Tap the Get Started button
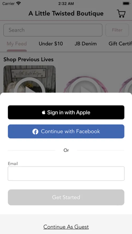Image resolution: width=132 pixels, height=234 pixels. (66, 197)
